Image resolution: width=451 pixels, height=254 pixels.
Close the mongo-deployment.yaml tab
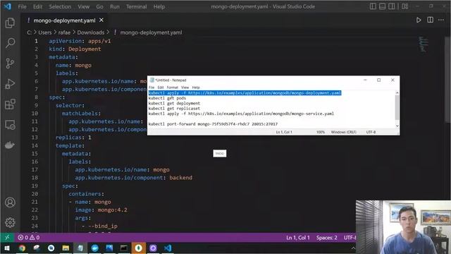(x=101, y=20)
